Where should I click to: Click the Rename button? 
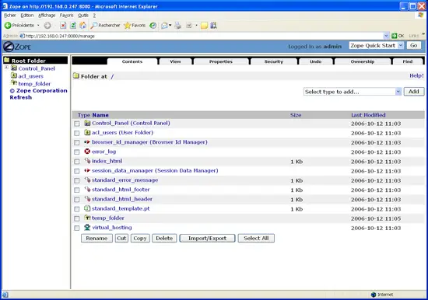tap(96, 238)
